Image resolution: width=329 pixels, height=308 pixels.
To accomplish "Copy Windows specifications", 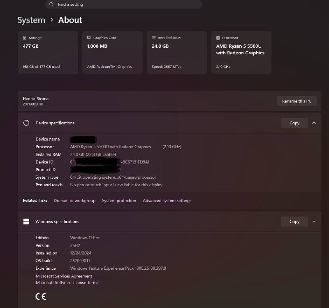I will pyautogui.click(x=294, y=222).
